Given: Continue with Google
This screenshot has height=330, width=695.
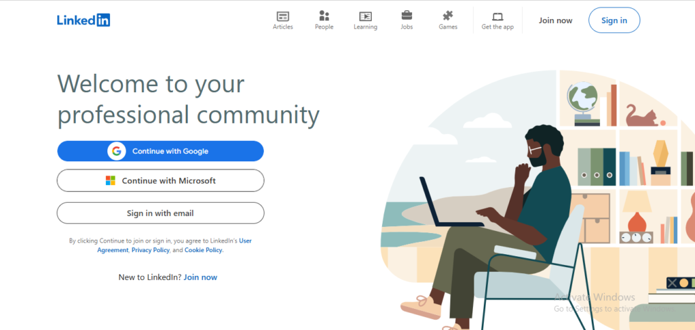Looking at the screenshot, I should click(x=160, y=151).
